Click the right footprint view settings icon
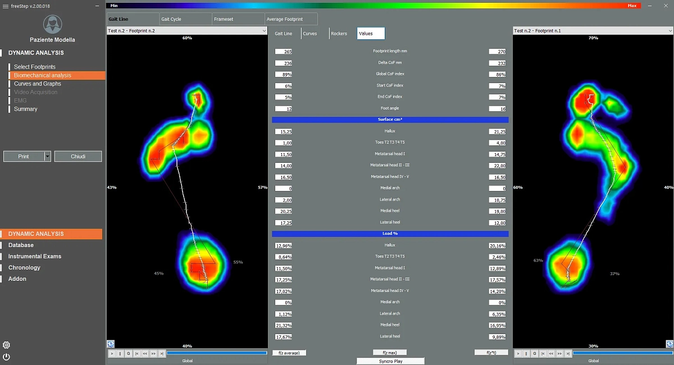674x365 pixels. point(670,344)
